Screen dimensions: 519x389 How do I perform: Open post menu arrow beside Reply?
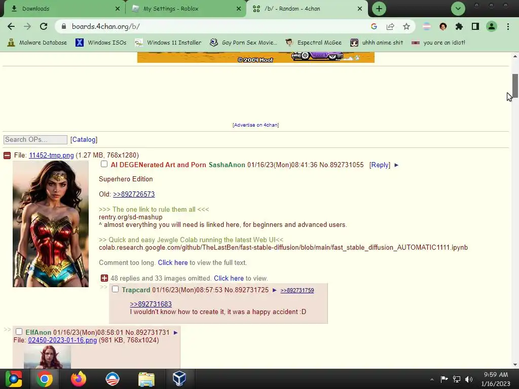pos(396,165)
